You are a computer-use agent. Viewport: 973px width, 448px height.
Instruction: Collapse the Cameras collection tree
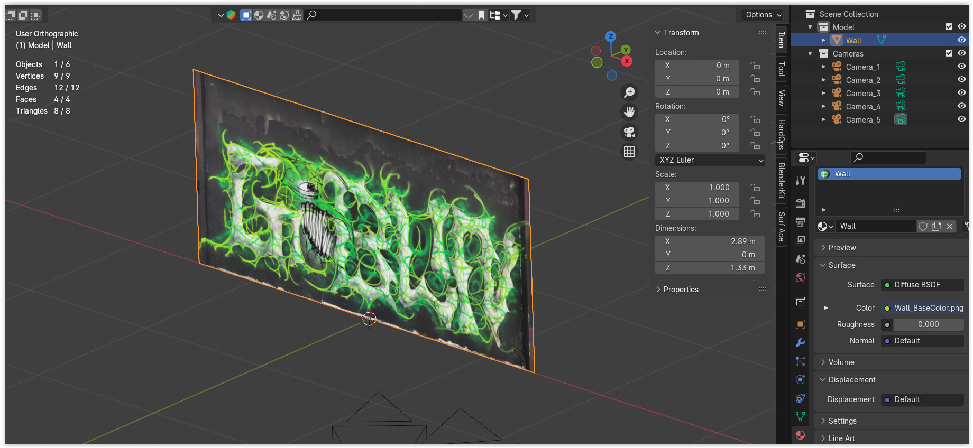pos(810,53)
